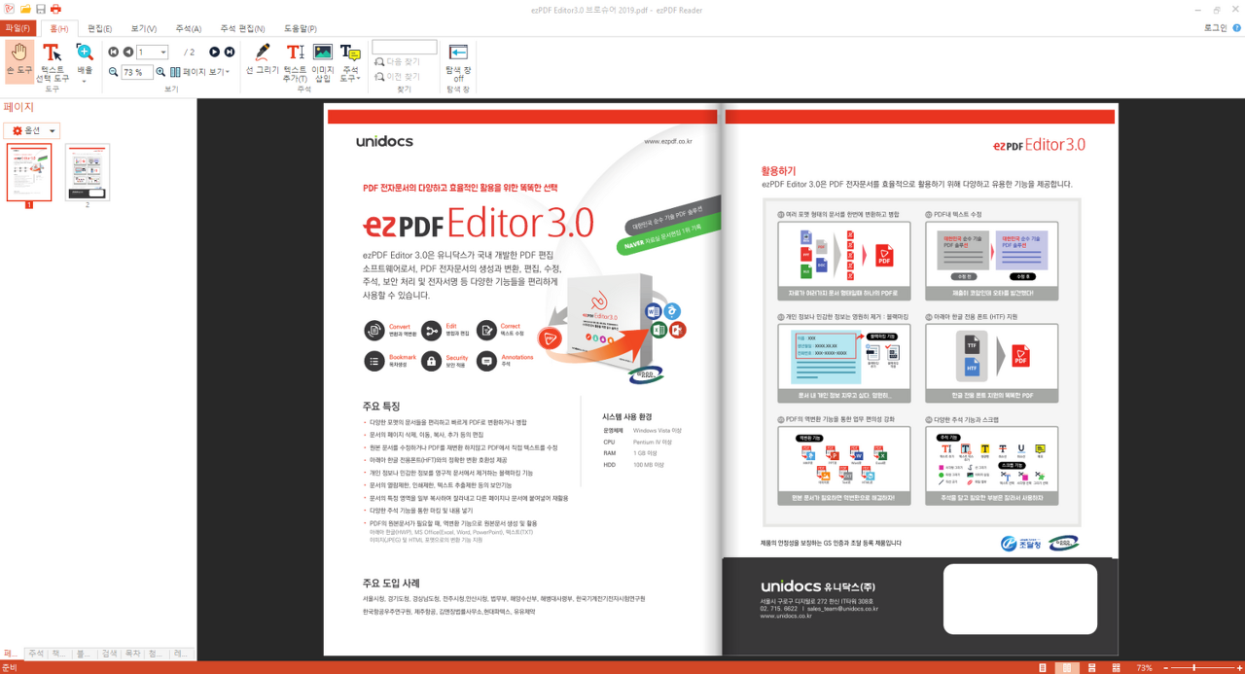Open the Options (옵션) dropdown in page panel
This screenshot has height=674, width=1245.
pos(32,130)
